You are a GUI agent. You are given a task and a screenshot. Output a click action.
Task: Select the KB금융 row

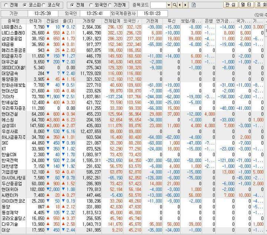tap(133, 44)
